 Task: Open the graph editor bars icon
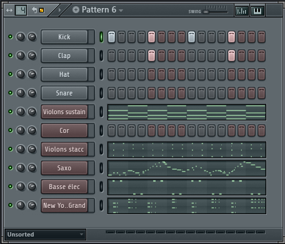coord(241,11)
